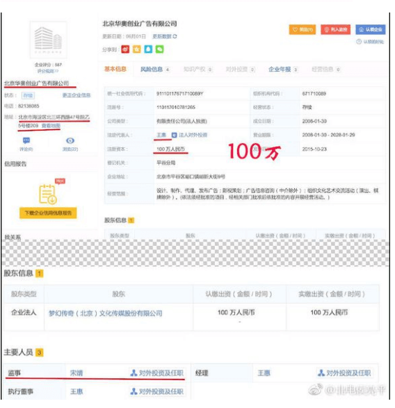Click the credit report document icon
395x408 pixels.
pos(48,194)
